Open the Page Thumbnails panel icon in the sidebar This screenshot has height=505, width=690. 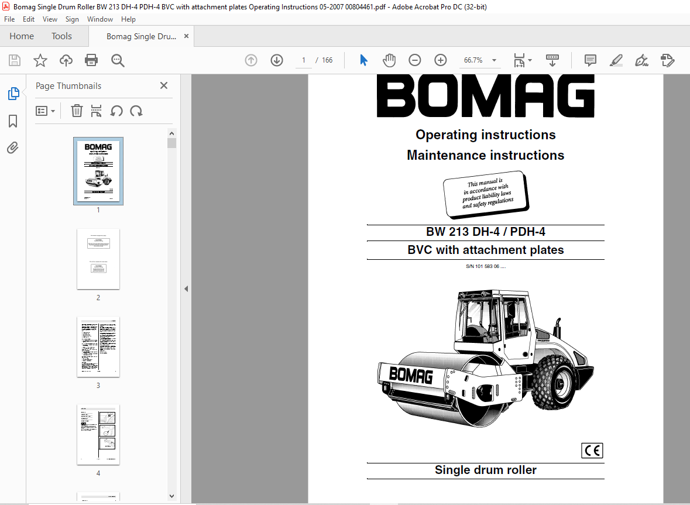[x=13, y=93]
